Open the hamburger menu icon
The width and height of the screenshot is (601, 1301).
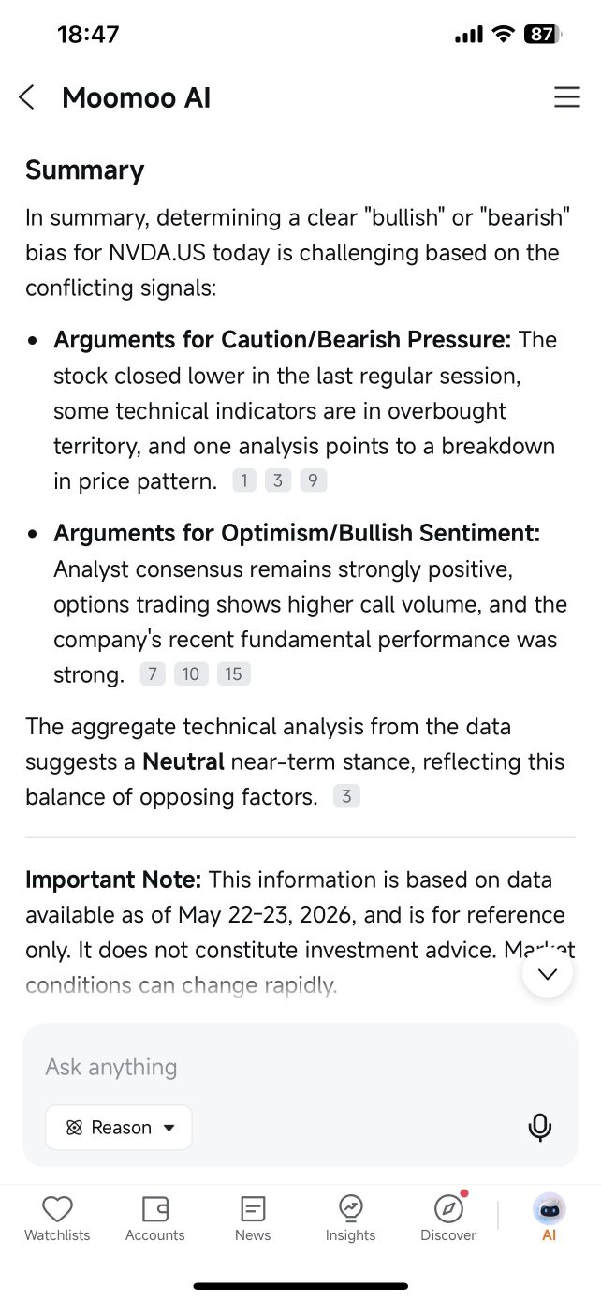pyautogui.click(x=566, y=97)
